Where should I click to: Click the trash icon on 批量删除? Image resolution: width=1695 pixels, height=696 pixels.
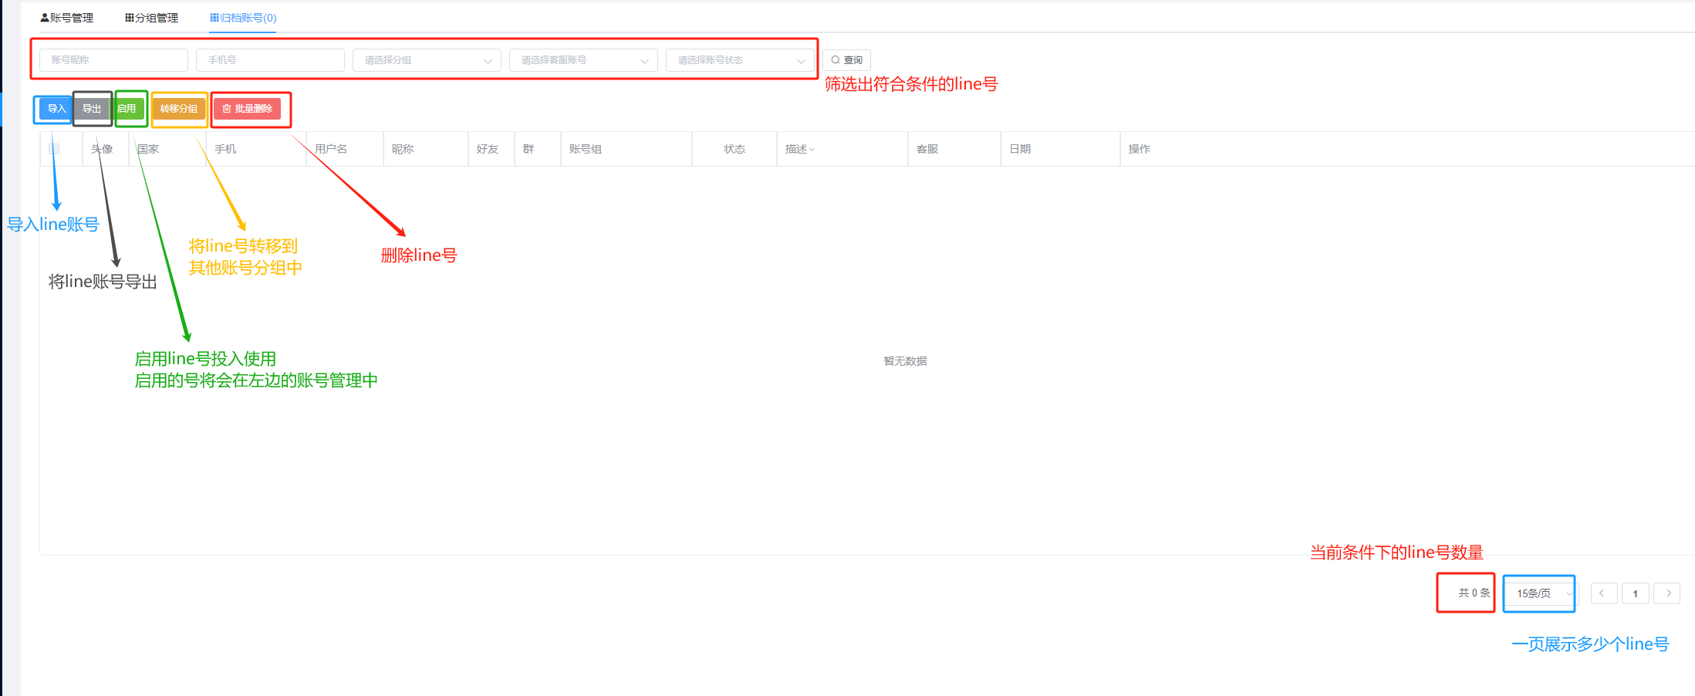pyautogui.click(x=227, y=109)
